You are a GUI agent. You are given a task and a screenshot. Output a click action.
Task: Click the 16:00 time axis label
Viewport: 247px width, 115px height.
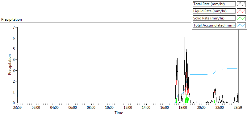(x=165, y=108)
